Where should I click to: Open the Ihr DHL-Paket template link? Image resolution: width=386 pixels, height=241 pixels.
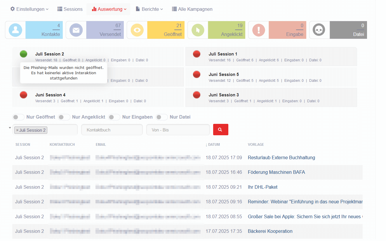click(x=262, y=187)
